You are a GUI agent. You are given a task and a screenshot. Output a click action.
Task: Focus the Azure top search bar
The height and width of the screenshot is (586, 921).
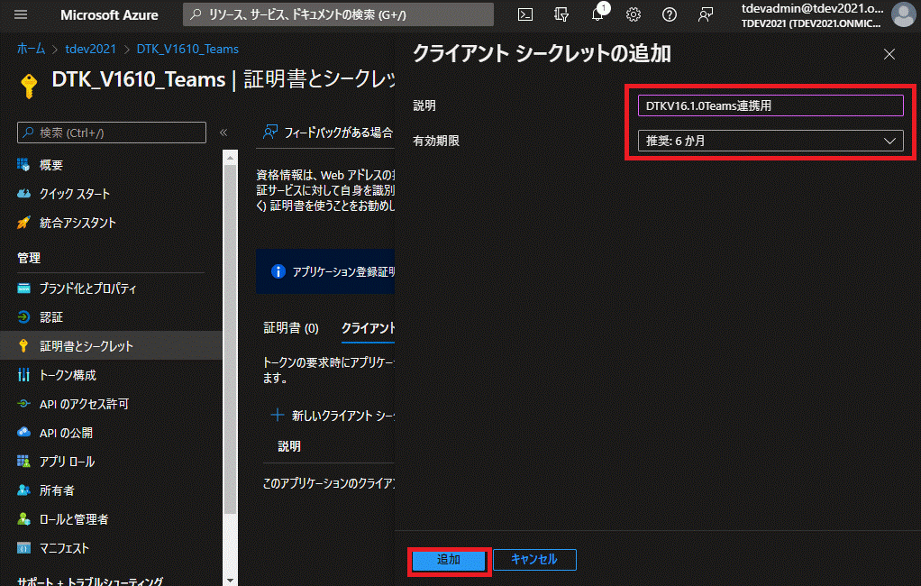(338, 14)
